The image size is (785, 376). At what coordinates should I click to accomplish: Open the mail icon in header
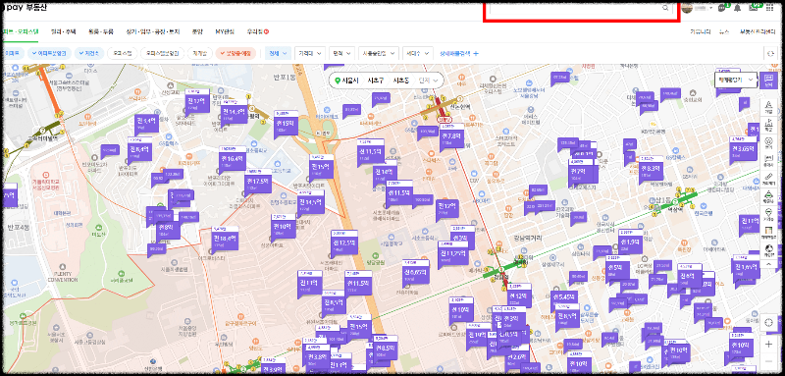(x=754, y=7)
